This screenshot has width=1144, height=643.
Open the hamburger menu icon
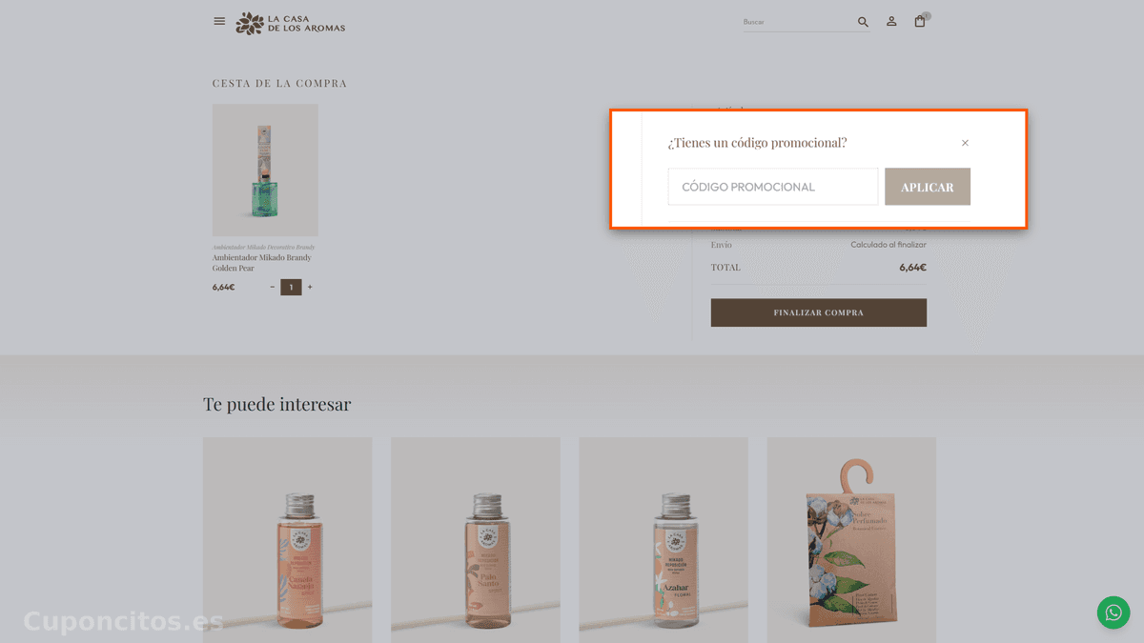pyautogui.click(x=219, y=21)
